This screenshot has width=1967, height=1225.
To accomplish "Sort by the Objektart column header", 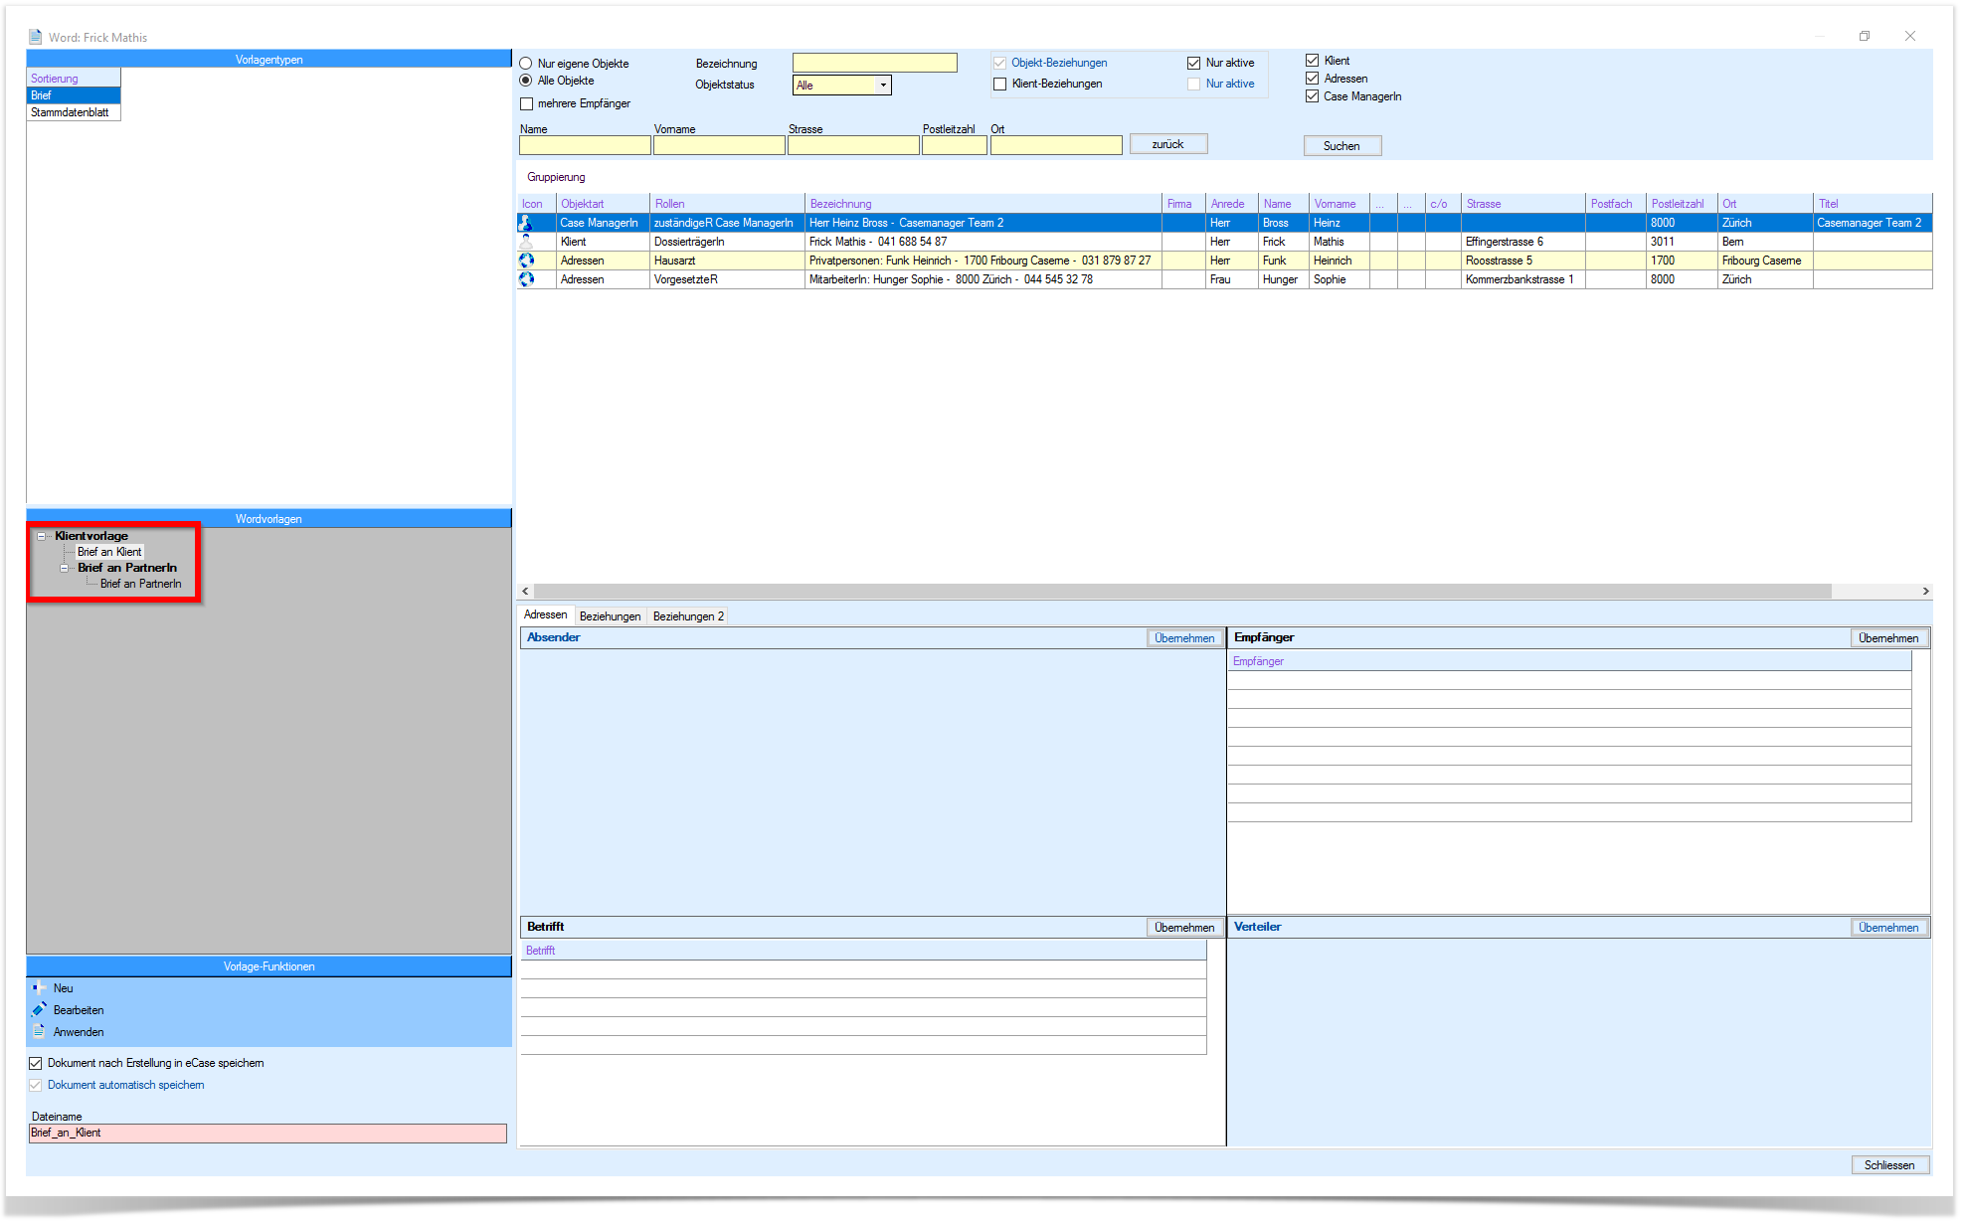I will (603, 204).
